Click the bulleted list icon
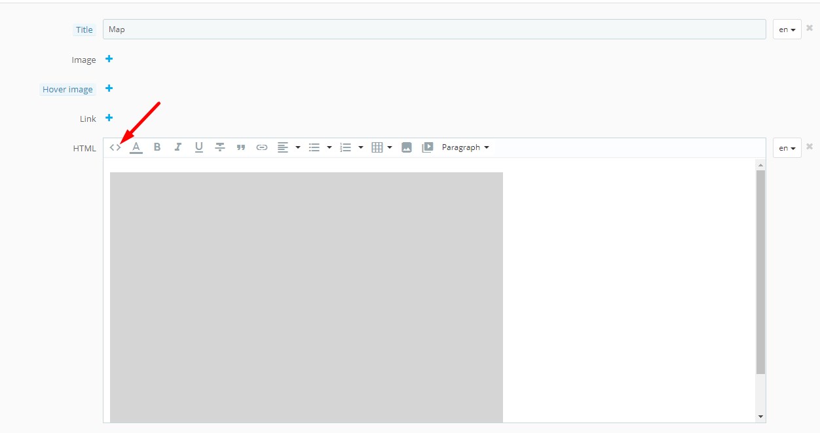 [x=314, y=147]
